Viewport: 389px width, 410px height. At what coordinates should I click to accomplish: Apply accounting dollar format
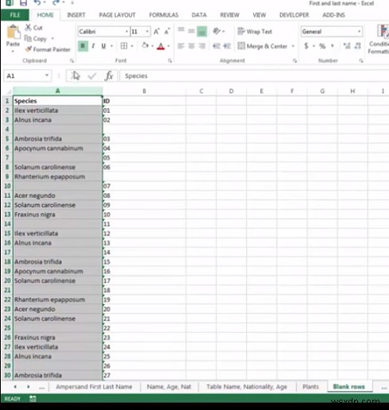tap(306, 46)
